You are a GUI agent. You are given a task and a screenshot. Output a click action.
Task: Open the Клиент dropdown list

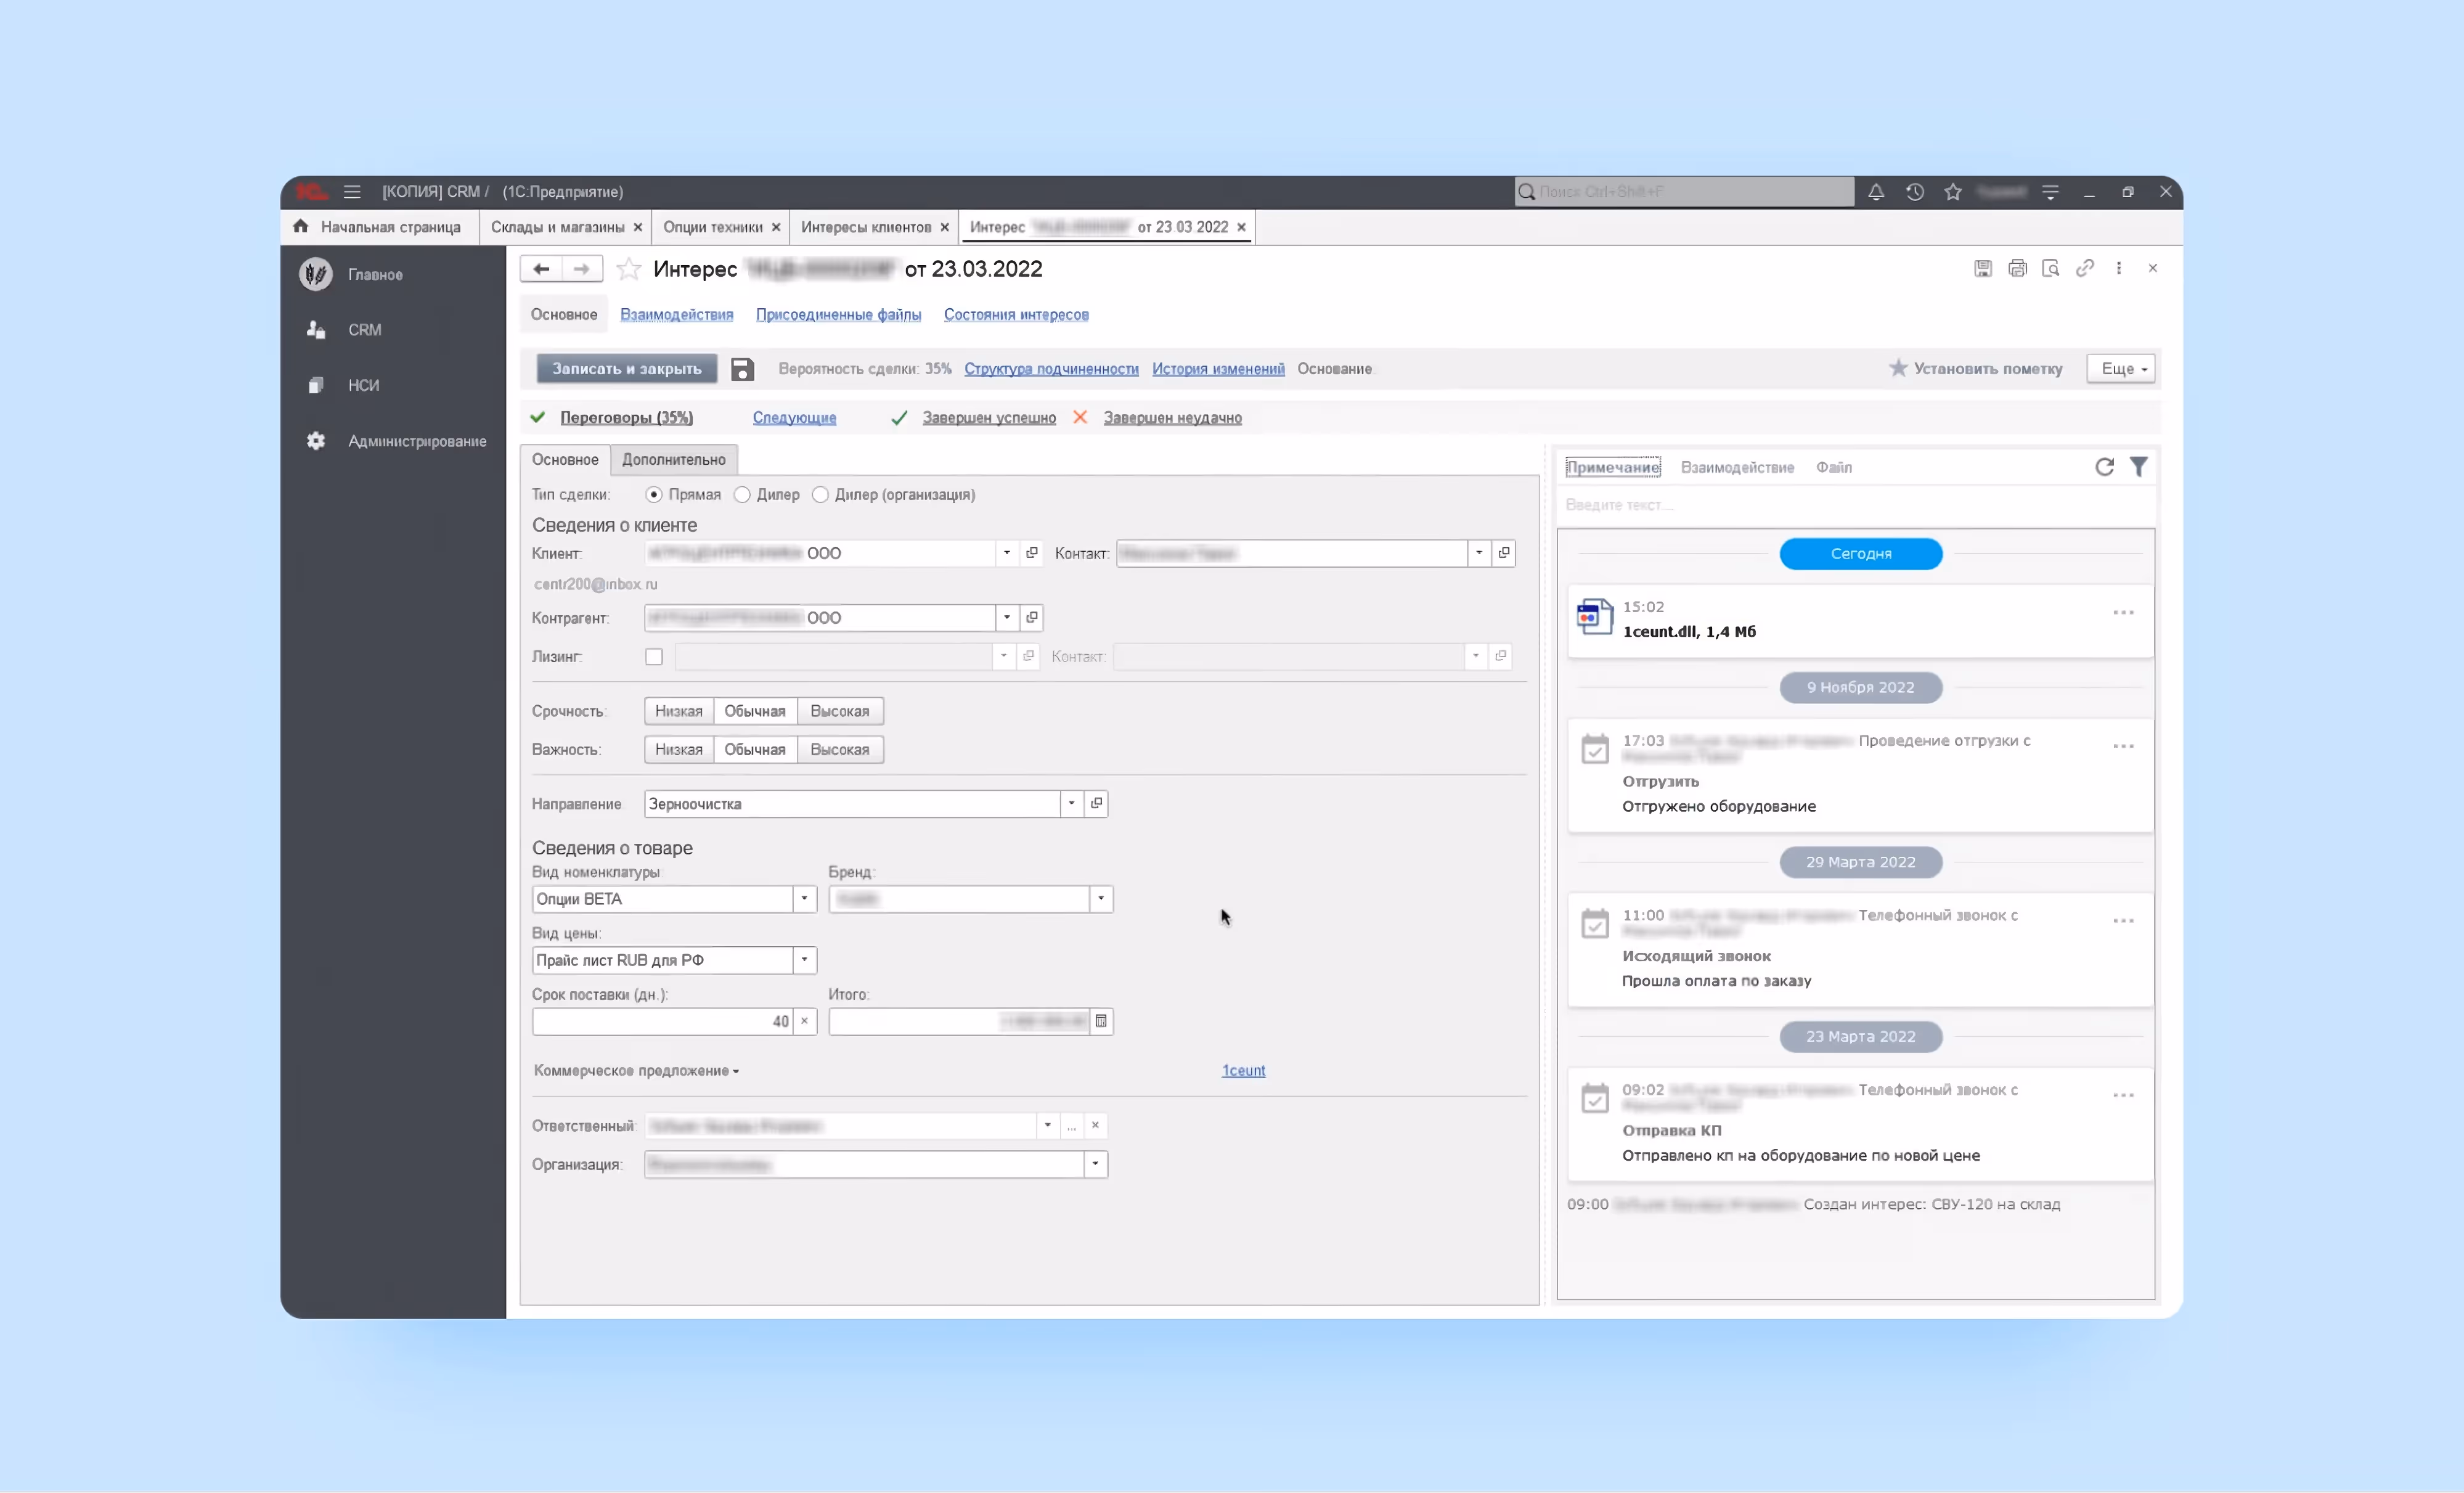click(1006, 552)
